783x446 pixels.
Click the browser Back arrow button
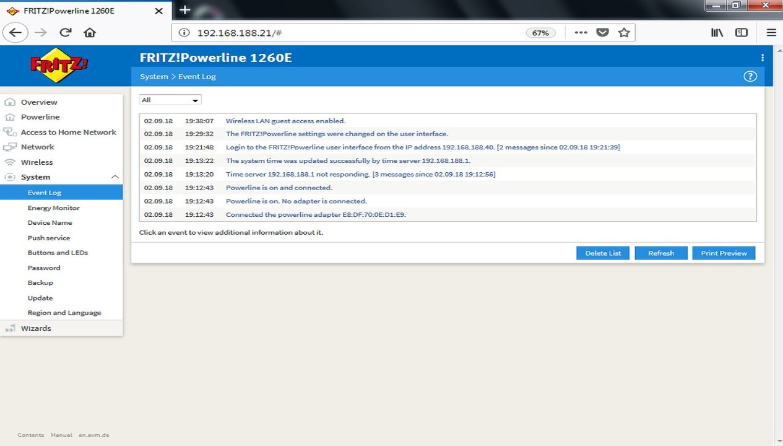tap(16, 33)
